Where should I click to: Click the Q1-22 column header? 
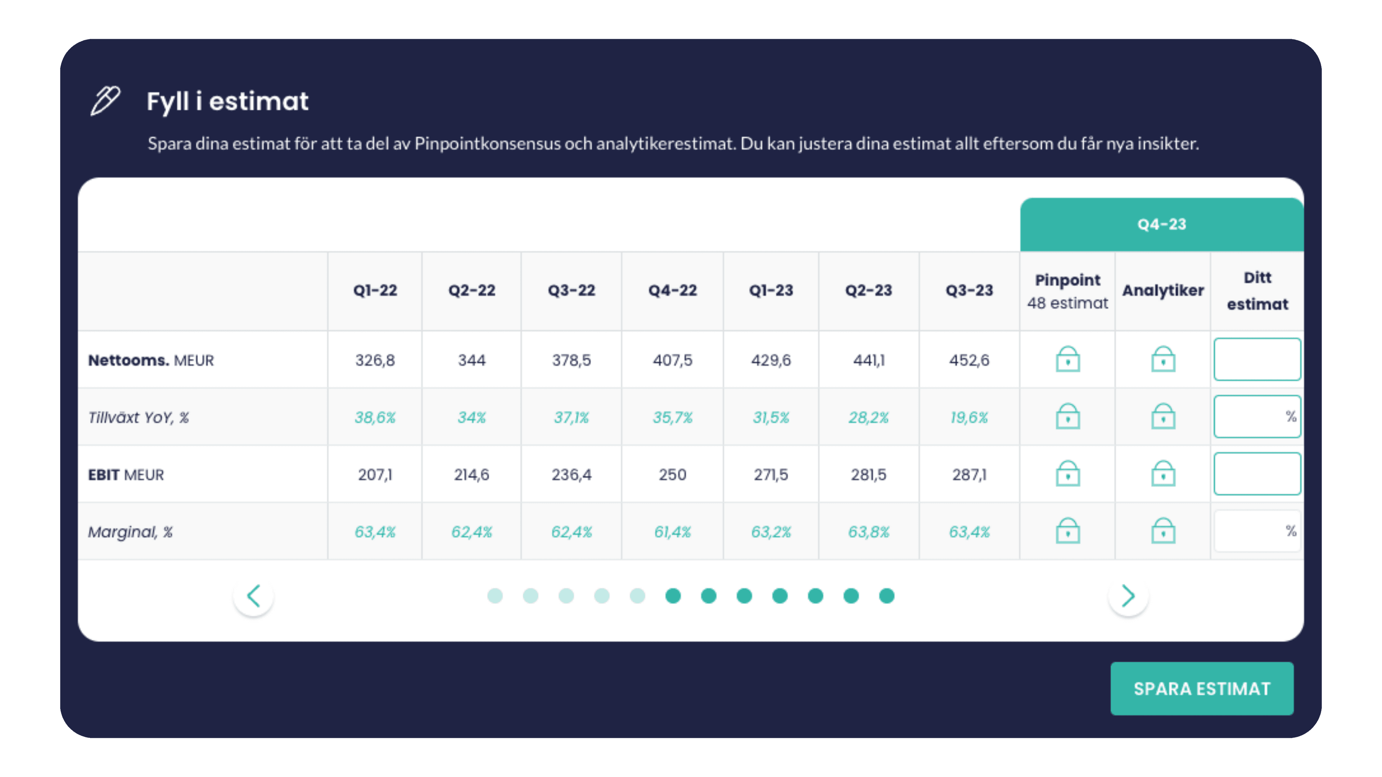tap(375, 291)
